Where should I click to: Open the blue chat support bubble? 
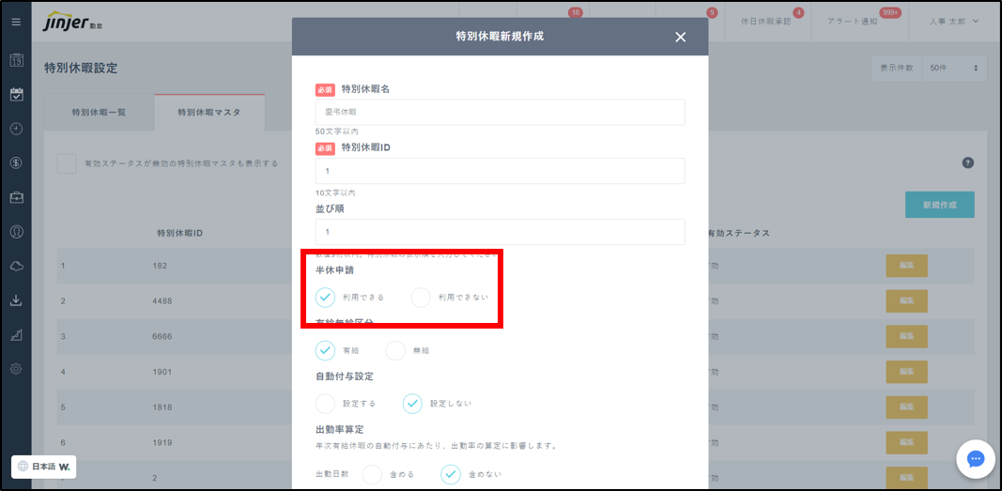[x=975, y=459]
